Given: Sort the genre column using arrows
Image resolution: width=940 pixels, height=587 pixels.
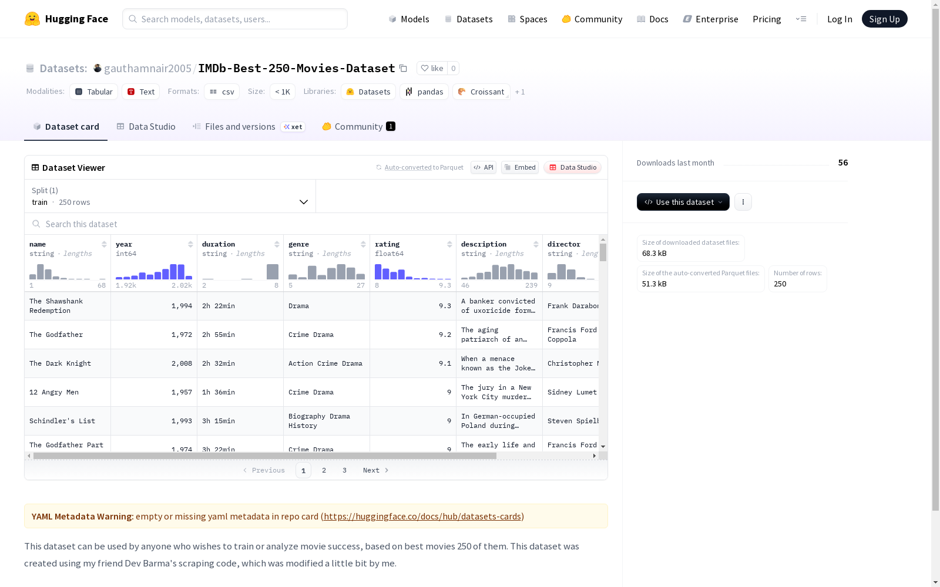Looking at the screenshot, I should (x=363, y=244).
